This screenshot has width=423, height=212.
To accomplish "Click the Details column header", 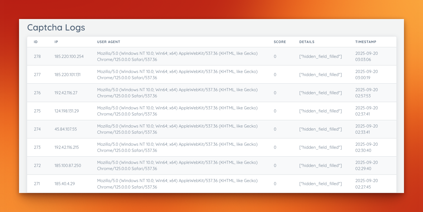I will 307,42.
